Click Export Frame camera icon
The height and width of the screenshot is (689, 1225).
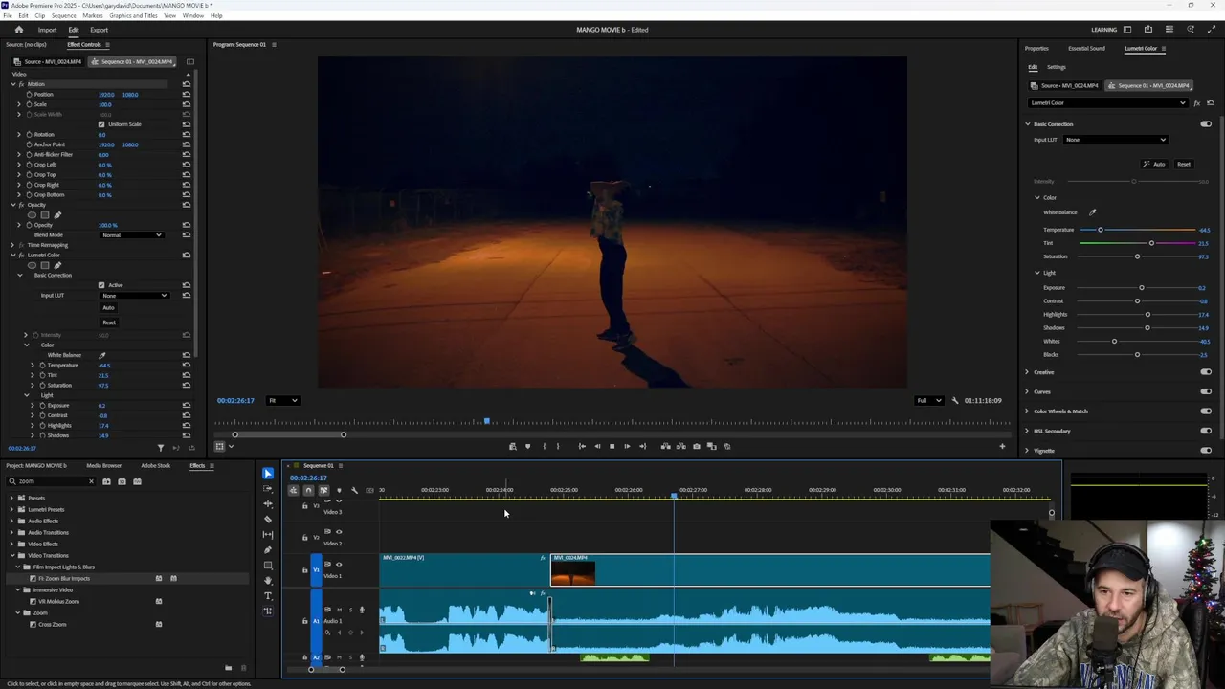[x=696, y=446]
